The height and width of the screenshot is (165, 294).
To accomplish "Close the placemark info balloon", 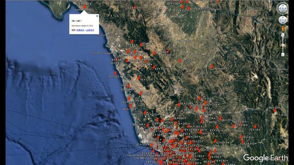I will click(x=97, y=16).
